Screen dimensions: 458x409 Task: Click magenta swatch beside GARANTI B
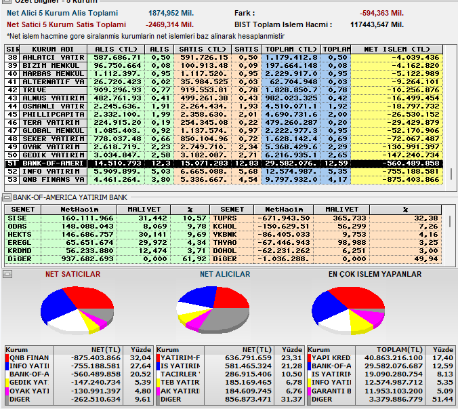(x=310, y=391)
